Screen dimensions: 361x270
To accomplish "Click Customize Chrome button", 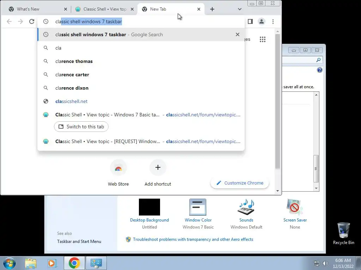I will [x=240, y=183].
